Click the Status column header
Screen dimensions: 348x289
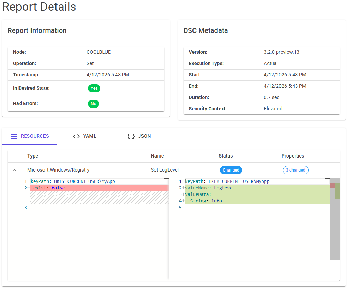(225, 156)
